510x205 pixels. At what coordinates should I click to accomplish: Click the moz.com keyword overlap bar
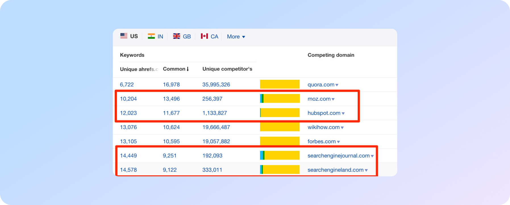click(280, 99)
